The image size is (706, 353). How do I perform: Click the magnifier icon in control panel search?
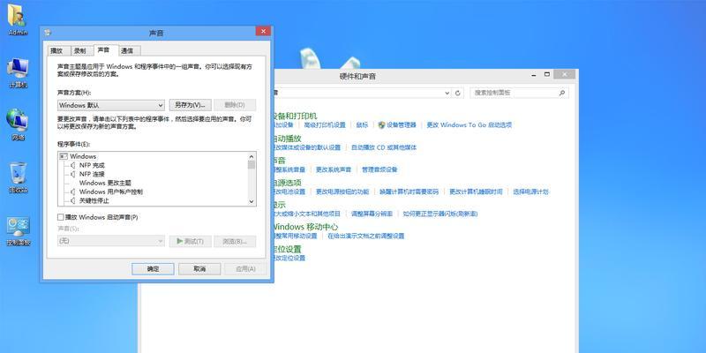[x=562, y=93]
